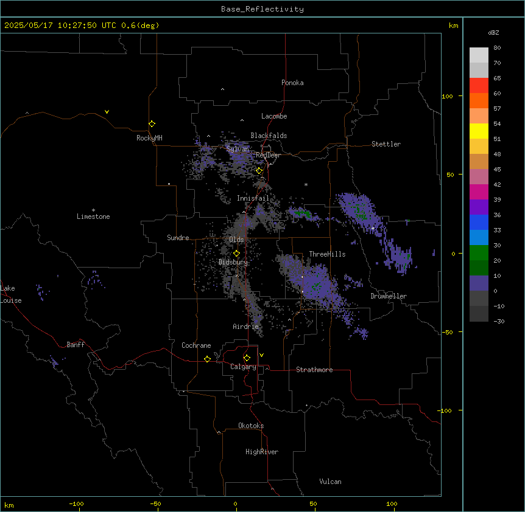The width and height of the screenshot is (525, 512).
Task: Click the purple 39 dBZ legend color
Action: (x=479, y=207)
